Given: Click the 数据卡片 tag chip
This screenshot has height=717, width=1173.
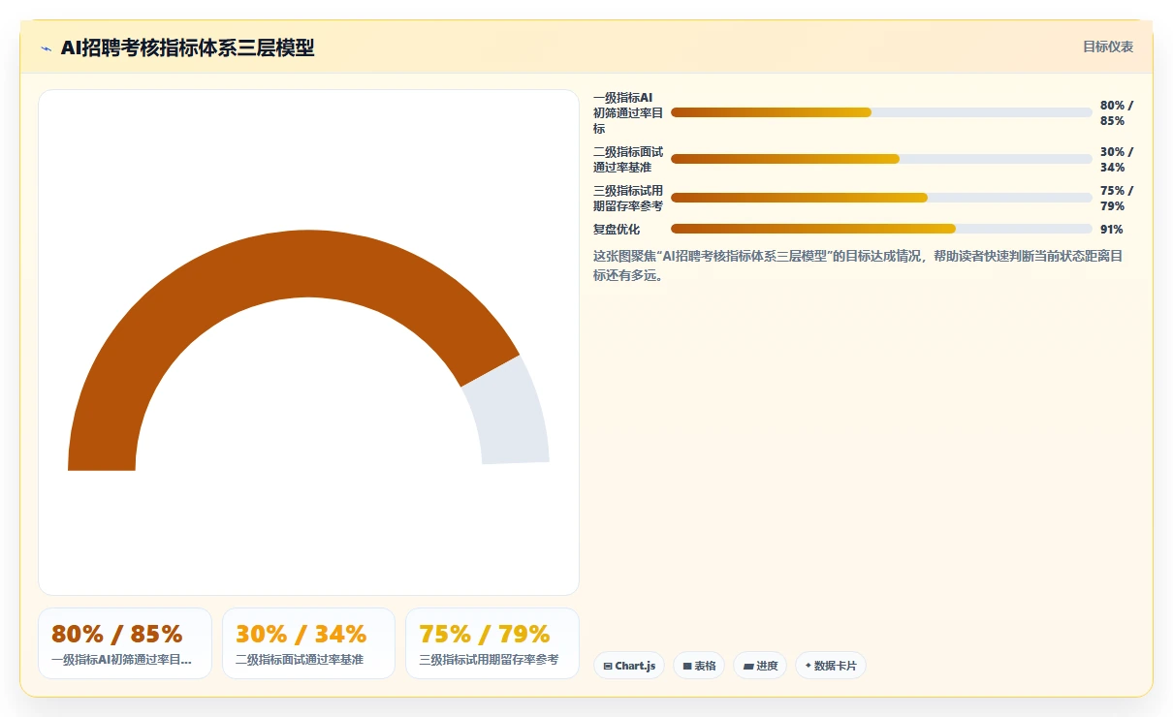Looking at the screenshot, I should point(831,666).
